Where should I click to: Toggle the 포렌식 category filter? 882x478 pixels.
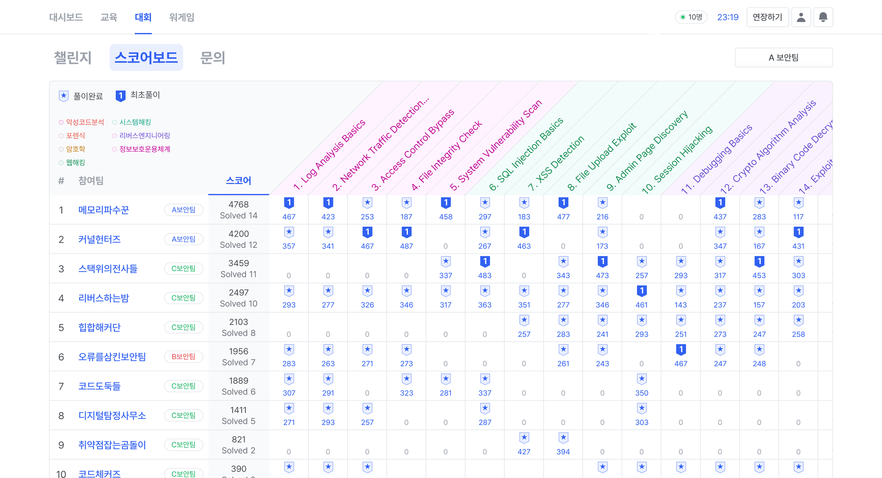tap(72, 136)
